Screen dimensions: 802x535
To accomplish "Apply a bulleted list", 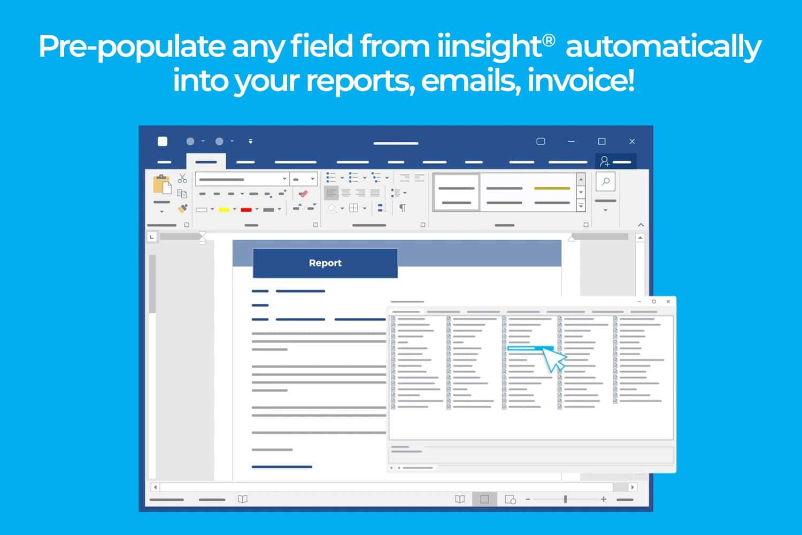I will 331,178.
